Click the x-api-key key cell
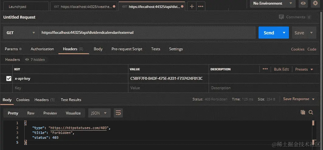 [x=71, y=78]
